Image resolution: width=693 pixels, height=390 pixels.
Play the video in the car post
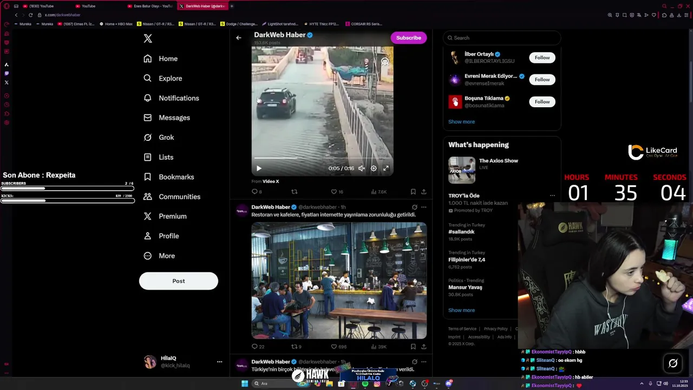(259, 168)
